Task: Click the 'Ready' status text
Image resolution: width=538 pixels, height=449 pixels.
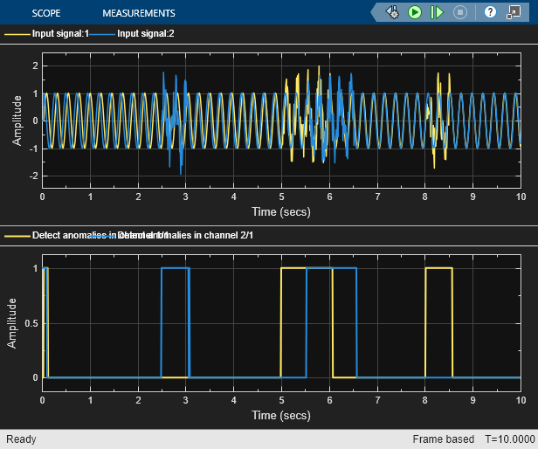Action: (x=21, y=439)
